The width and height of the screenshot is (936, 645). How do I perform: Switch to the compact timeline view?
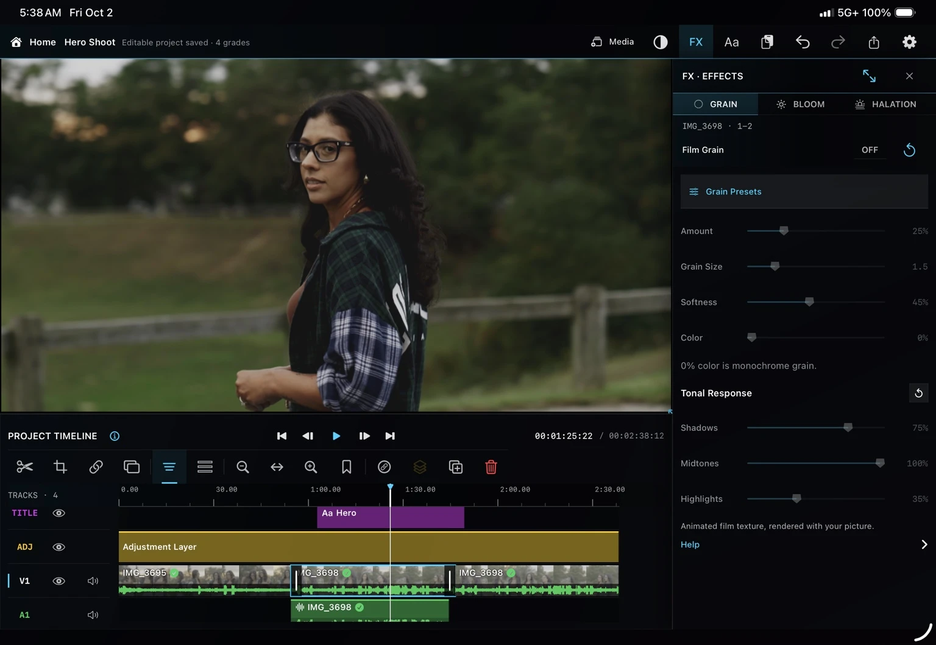(169, 467)
